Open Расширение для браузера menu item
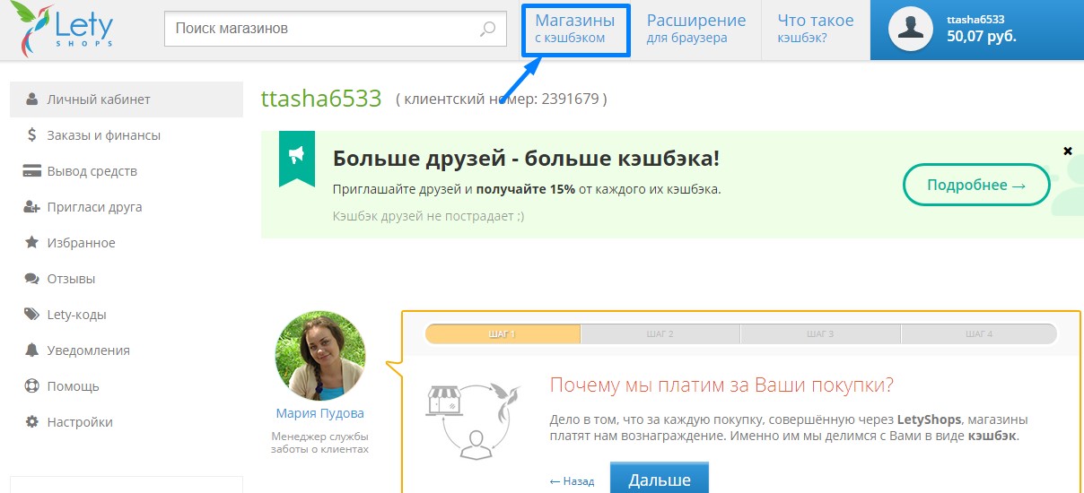The width and height of the screenshot is (1084, 493). [x=695, y=29]
